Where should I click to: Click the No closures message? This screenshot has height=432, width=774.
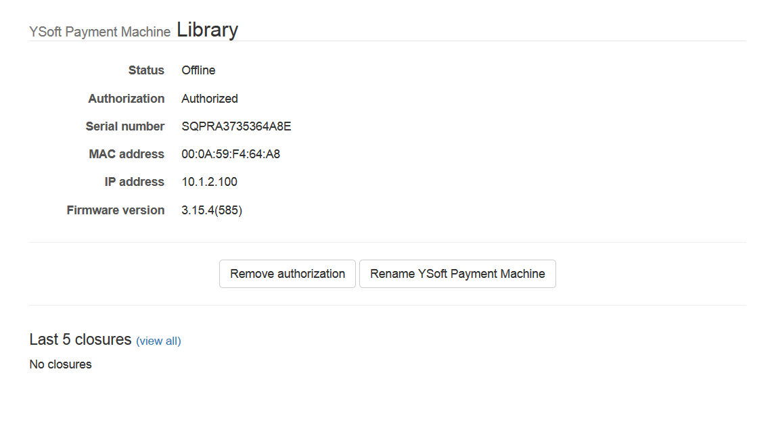click(61, 364)
